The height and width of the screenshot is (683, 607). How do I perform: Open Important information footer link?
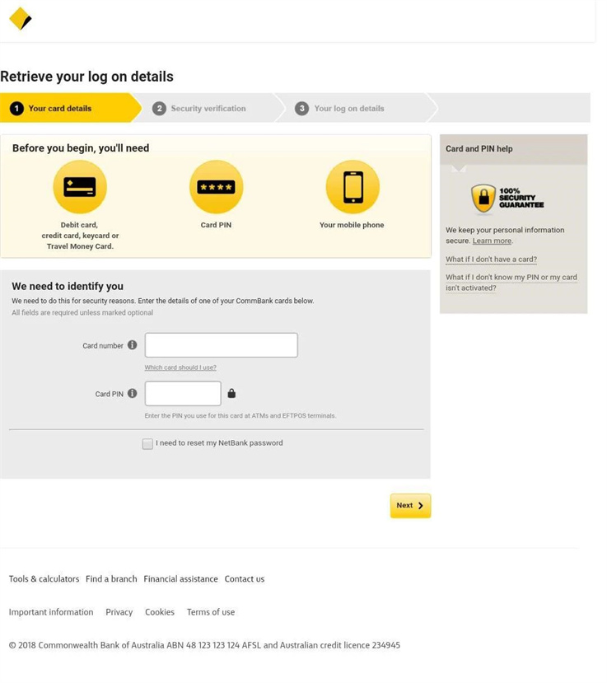coord(51,612)
